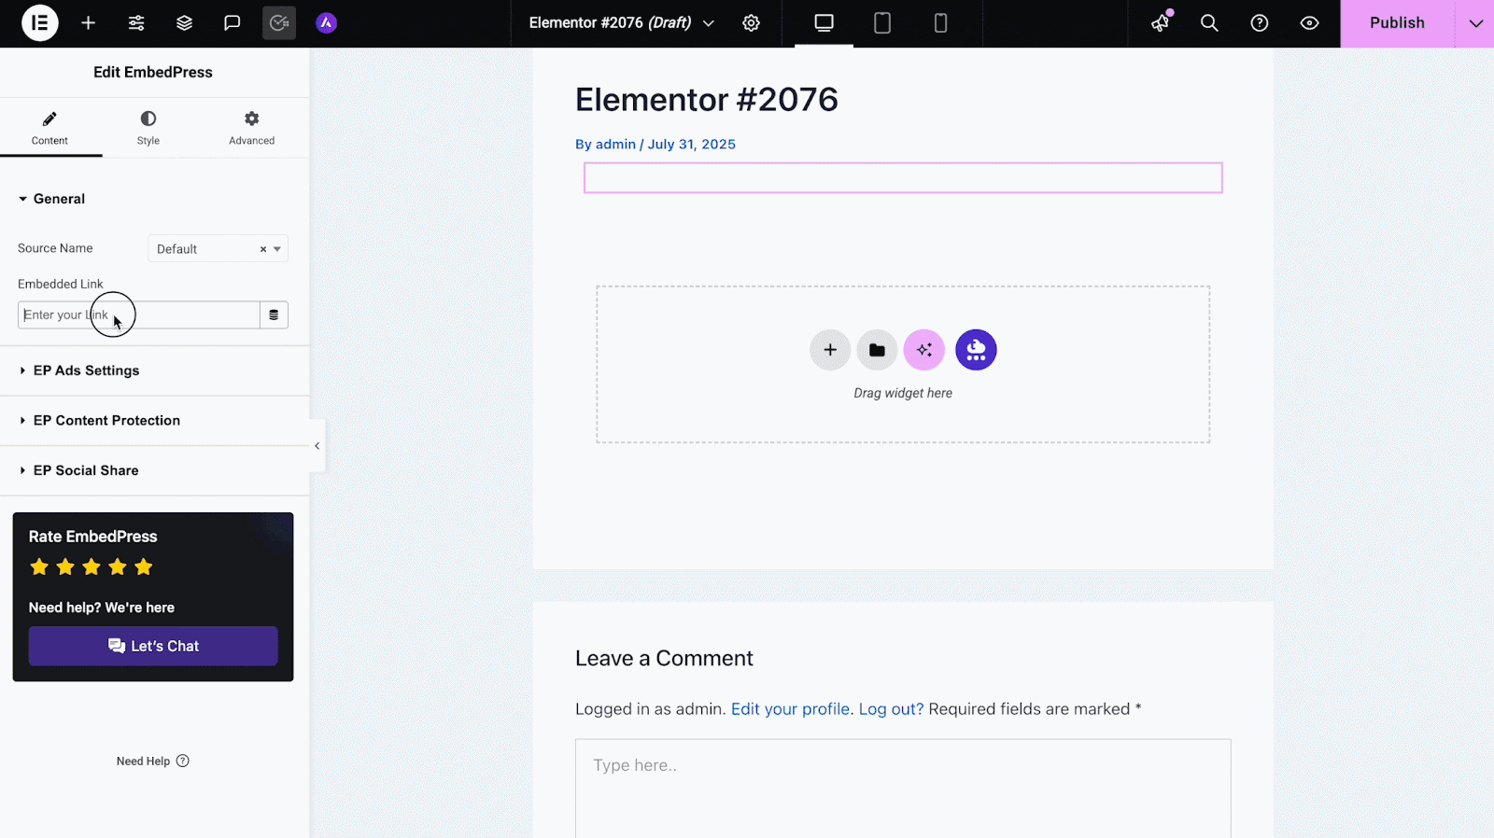Rate EmbedPress with the fifth star
The image size is (1494, 838).
click(143, 566)
